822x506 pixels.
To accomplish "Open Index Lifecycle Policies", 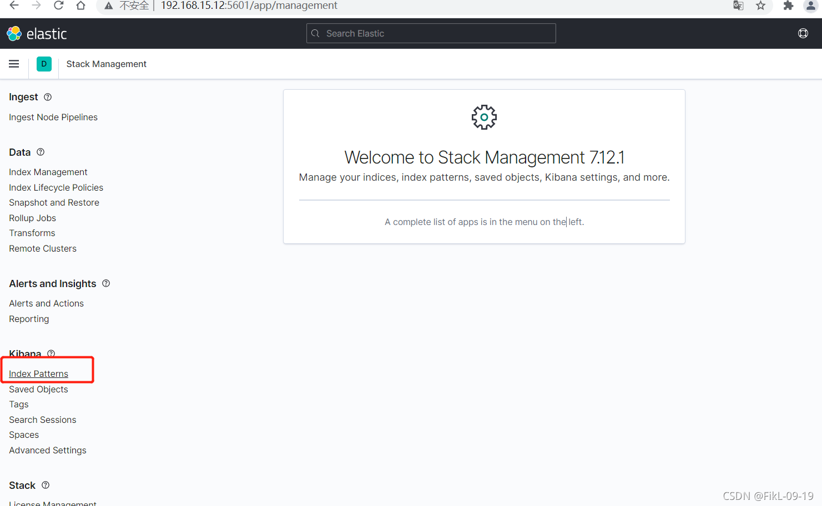I will click(56, 187).
